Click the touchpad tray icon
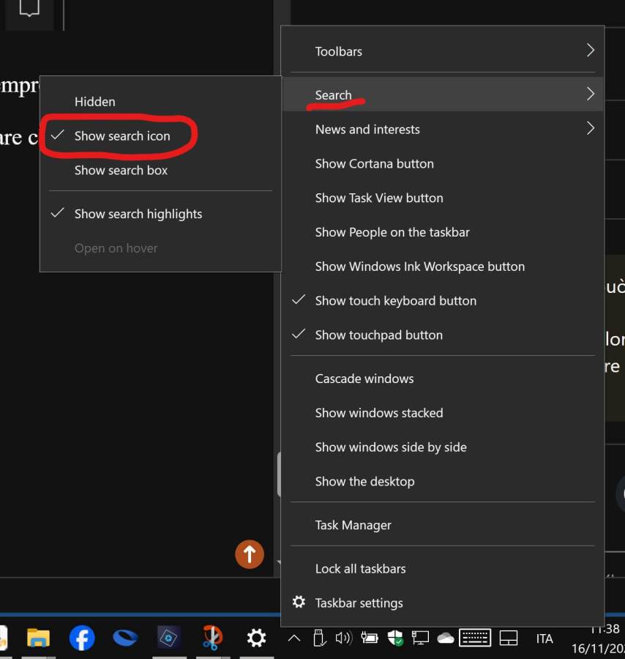 click(x=509, y=638)
